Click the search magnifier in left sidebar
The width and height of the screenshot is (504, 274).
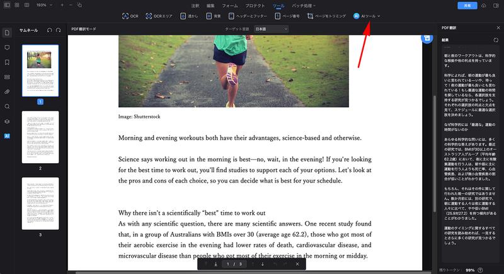point(7,106)
